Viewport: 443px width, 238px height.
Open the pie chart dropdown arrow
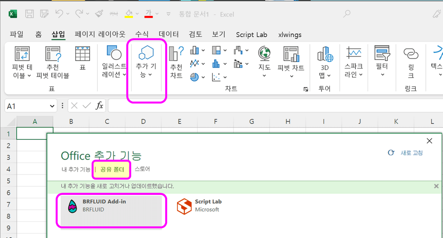pyautogui.click(x=203, y=77)
